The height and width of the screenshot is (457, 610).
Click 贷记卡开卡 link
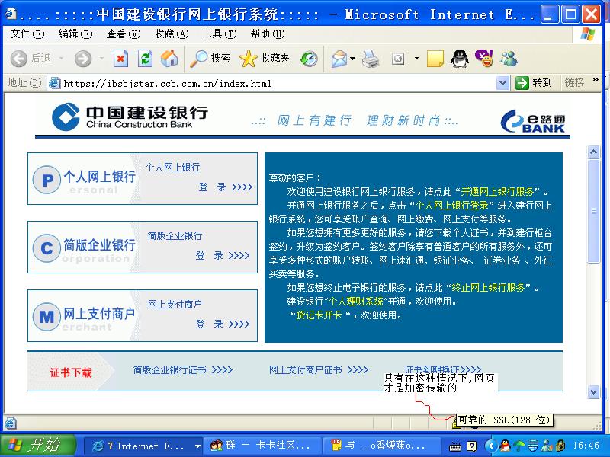click(x=319, y=315)
